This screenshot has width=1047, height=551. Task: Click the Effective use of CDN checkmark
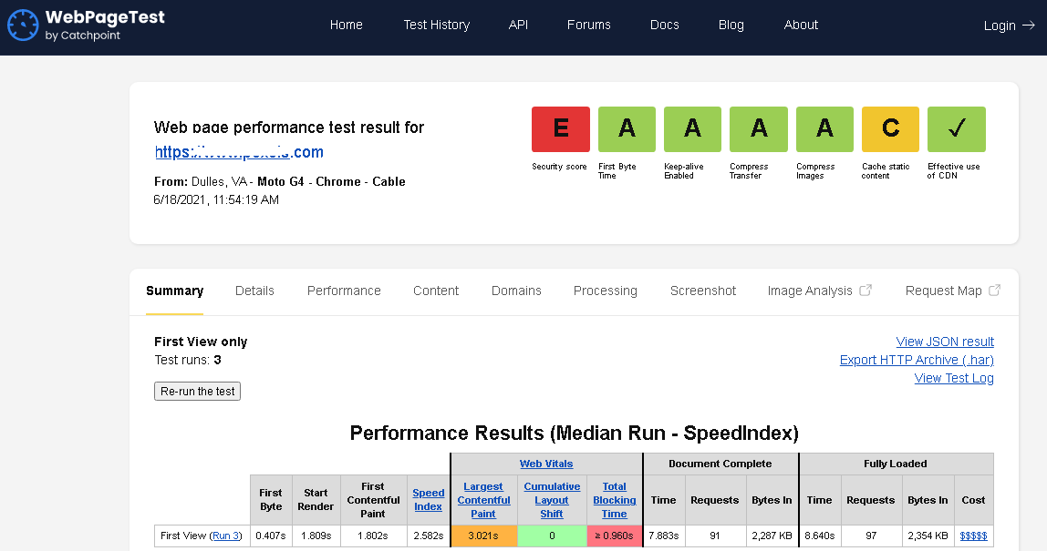point(956,129)
